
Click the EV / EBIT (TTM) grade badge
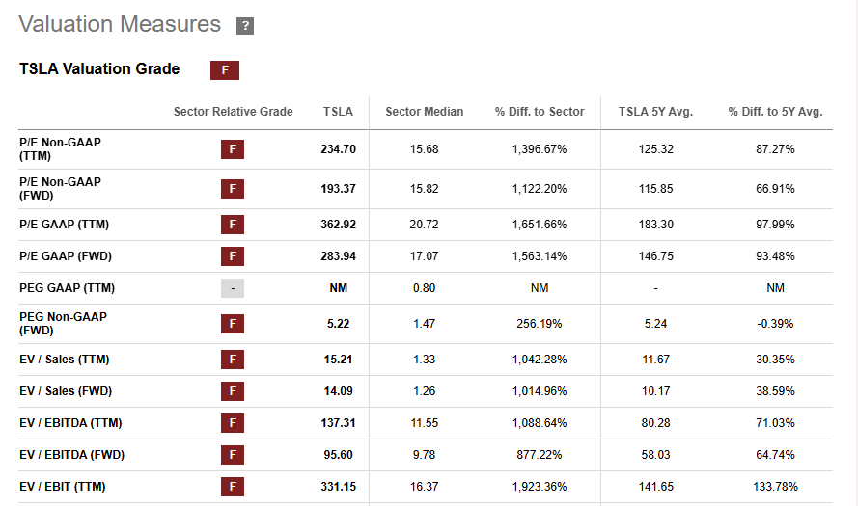click(x=232, y=487)
